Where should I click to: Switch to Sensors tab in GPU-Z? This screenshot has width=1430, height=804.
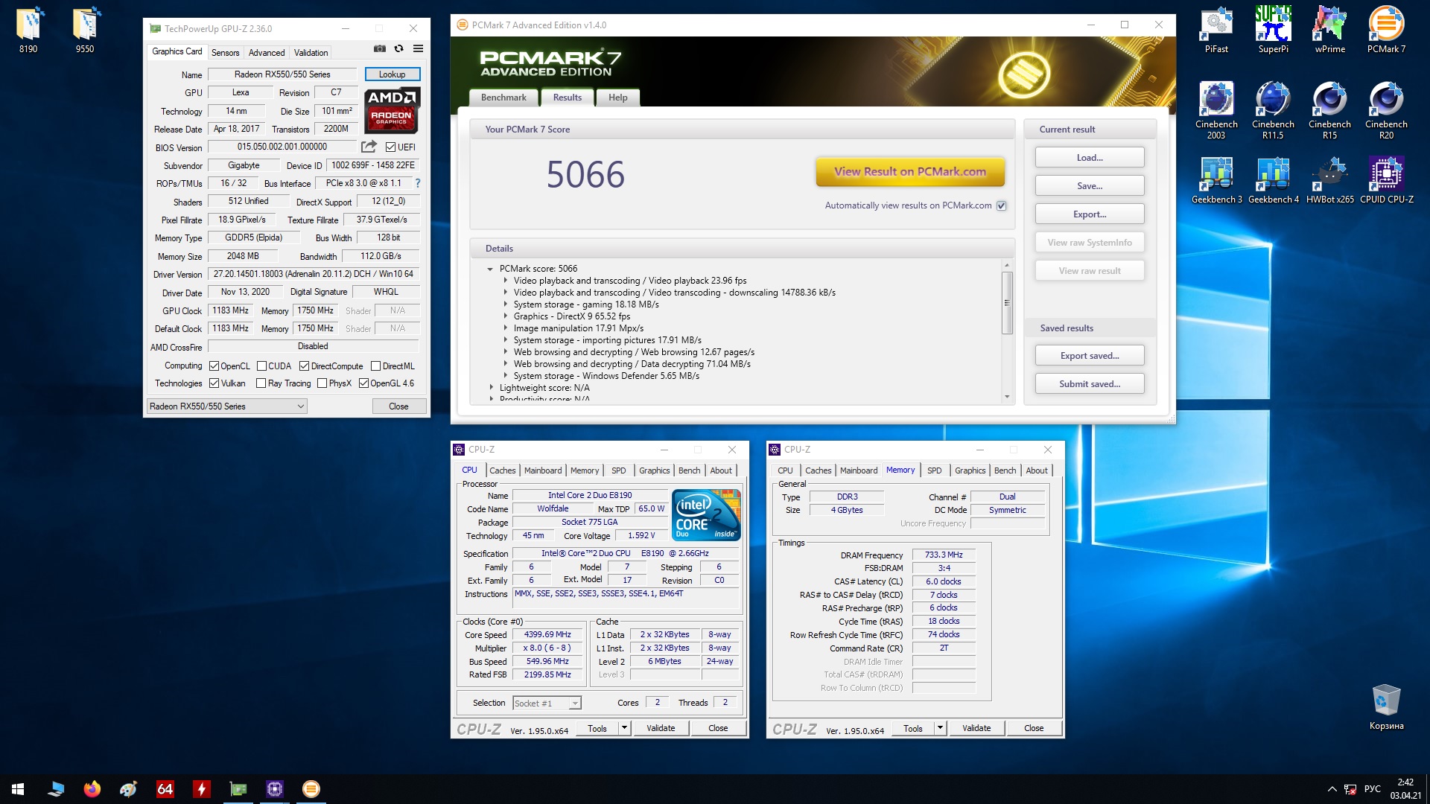click(x=225, y=53)
